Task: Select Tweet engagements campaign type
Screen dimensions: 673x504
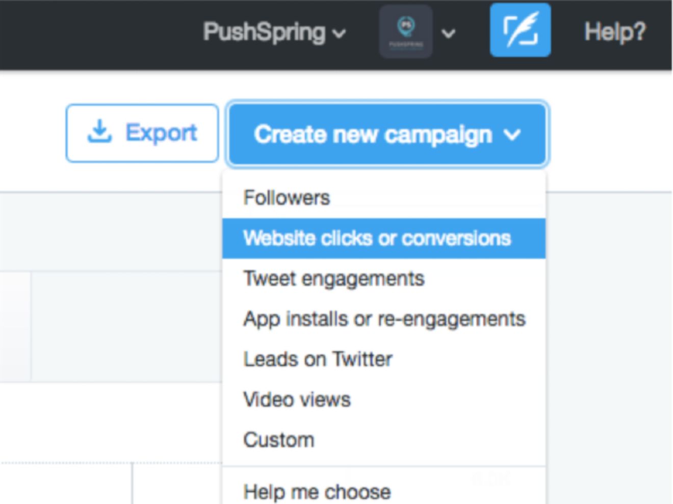Action: coord(333,278)
